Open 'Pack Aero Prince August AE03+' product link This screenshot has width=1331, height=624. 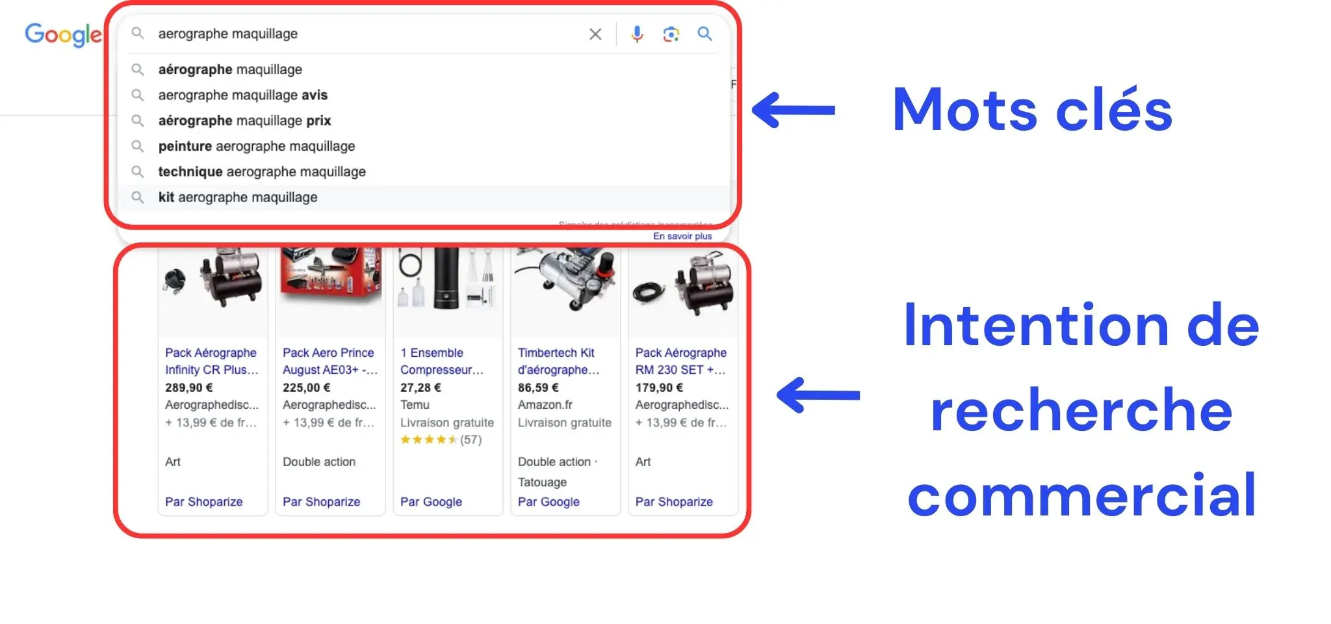330,361
